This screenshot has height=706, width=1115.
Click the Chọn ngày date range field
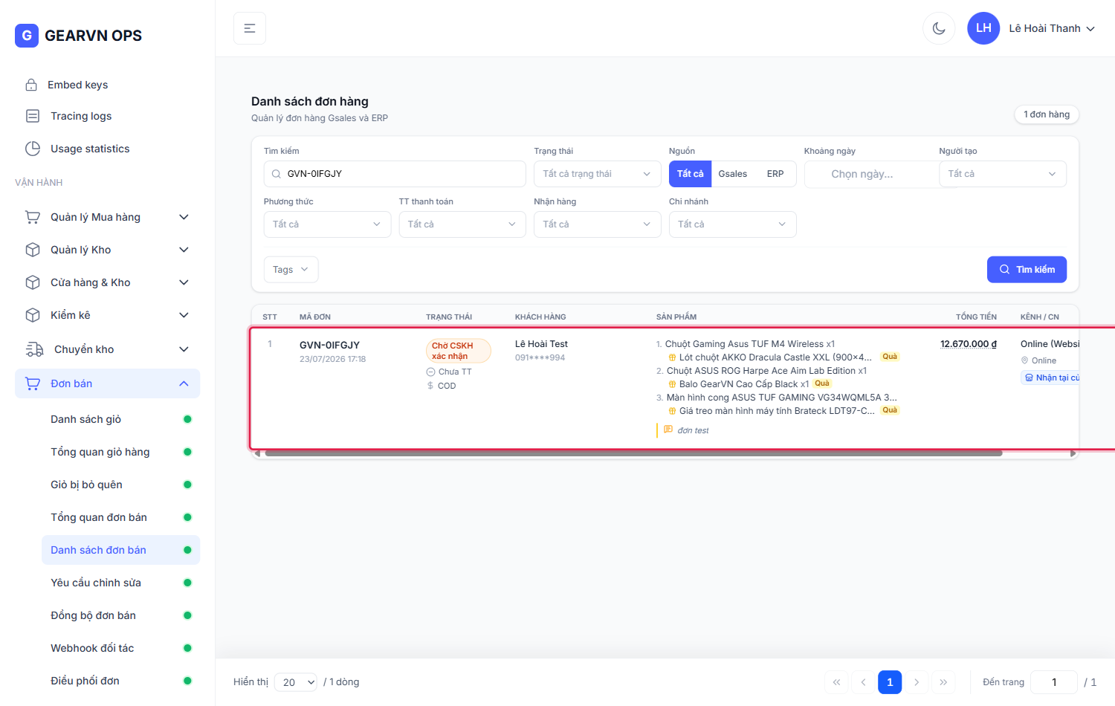pos(871,174)
